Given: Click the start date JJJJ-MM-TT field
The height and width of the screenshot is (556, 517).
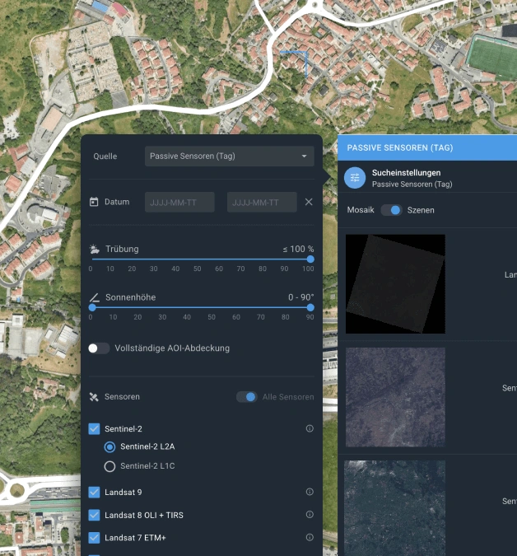Looking at the screenshot, I should pos(179,202).
